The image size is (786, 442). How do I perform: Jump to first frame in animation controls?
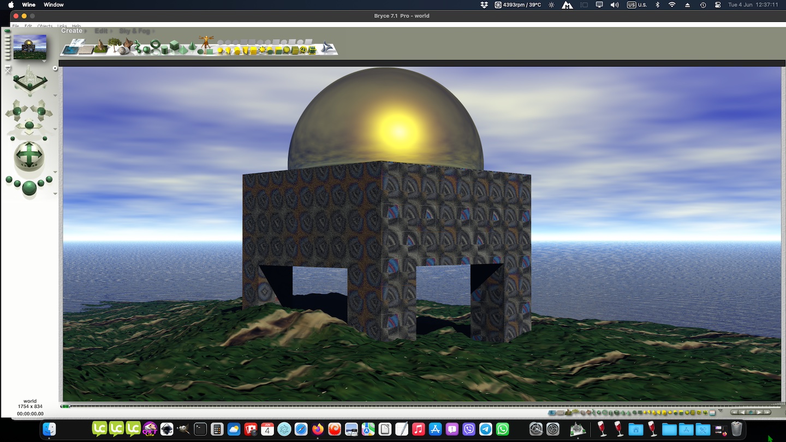pos(734,412)
